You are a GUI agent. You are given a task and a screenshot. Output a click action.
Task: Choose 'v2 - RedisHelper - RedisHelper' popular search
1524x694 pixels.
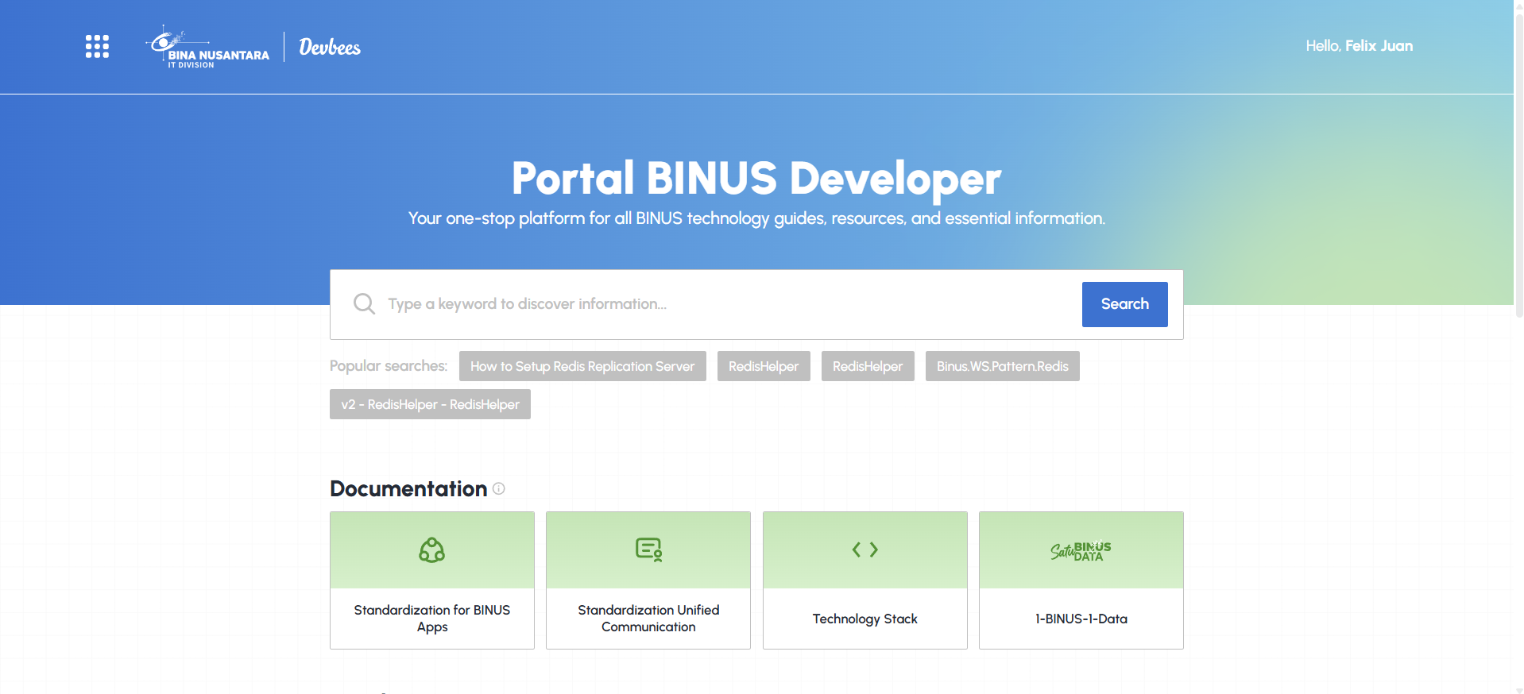[x=430, y=404]
